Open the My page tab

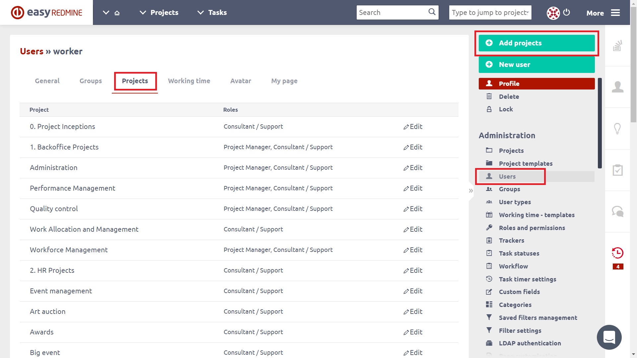(x=284, y=81)
